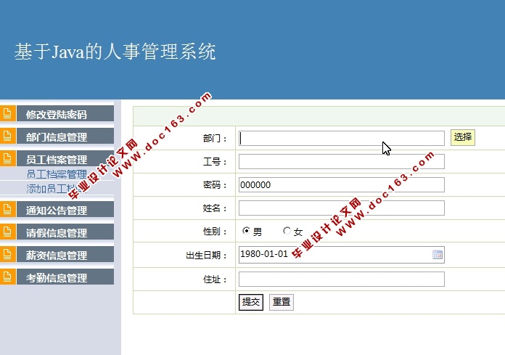Screen dimensions: 505x355
Task: Click the document icon beside 部门信息管理
Action: point(7,136)
